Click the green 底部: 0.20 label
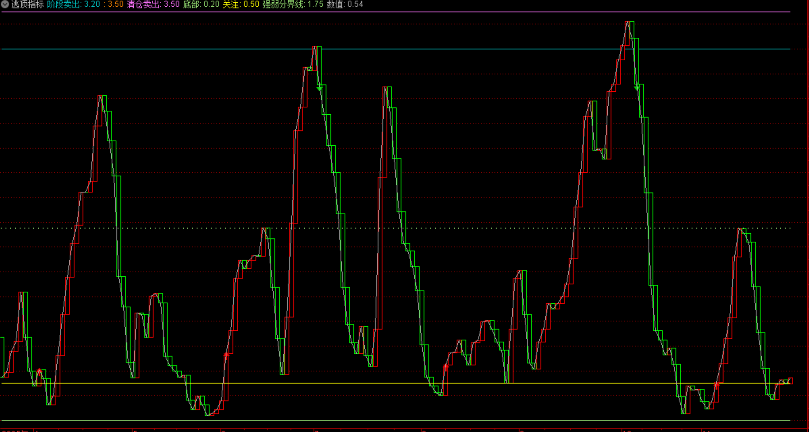 201,4
